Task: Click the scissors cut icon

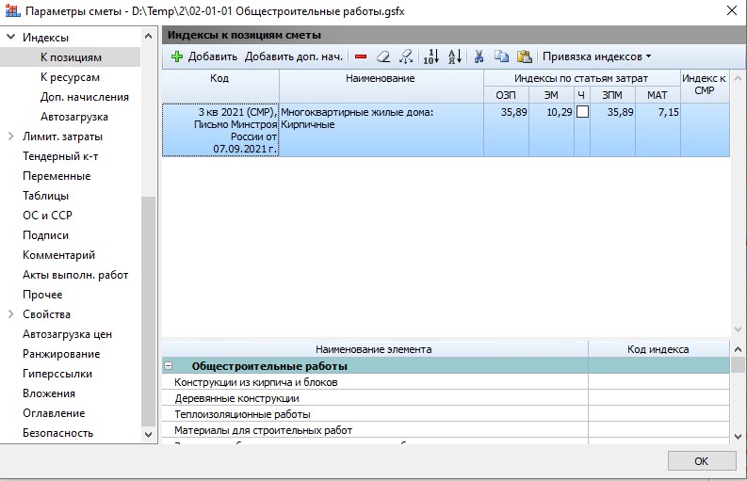Action: 479,56
